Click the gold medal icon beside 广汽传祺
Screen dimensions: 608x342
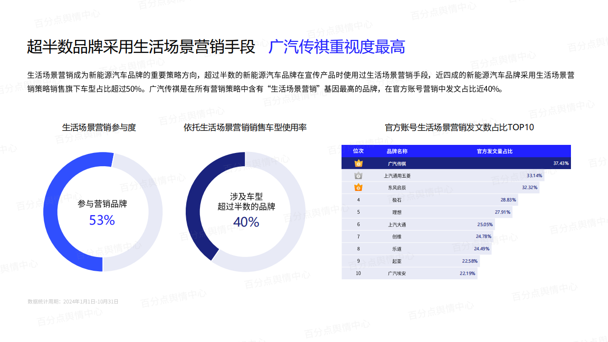pos(359,163)
